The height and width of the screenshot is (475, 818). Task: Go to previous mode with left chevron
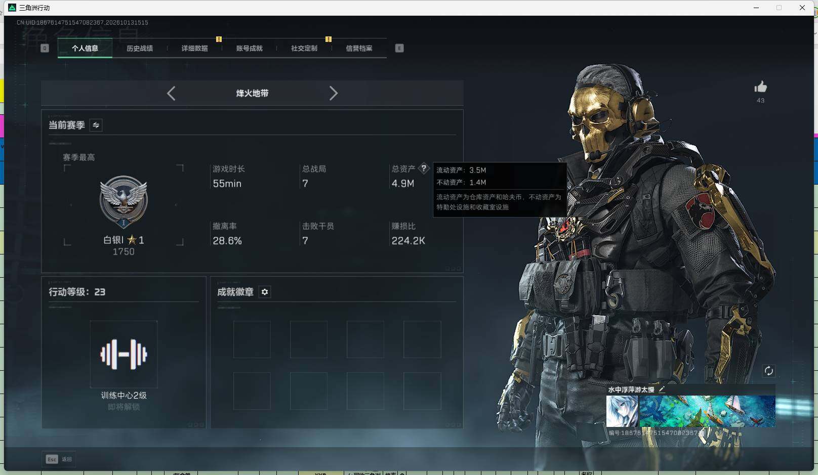(171, 93)
